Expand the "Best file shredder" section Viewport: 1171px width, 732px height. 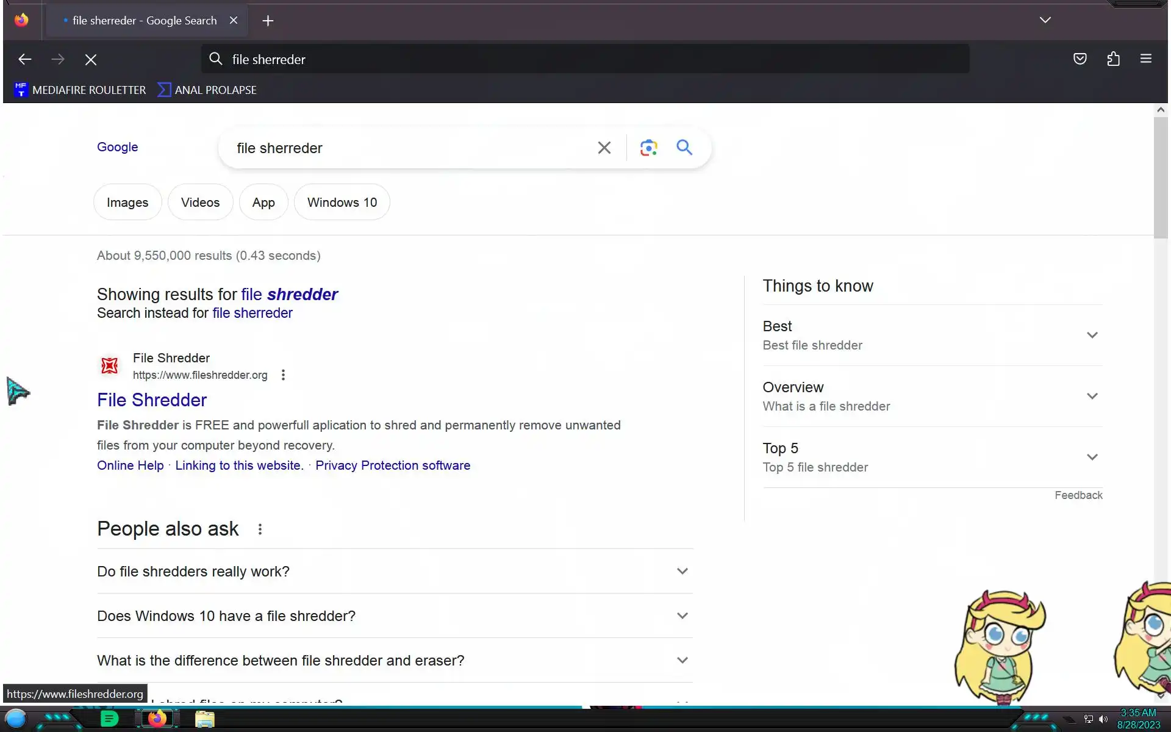pyautogui.click(x=1092, y=335)
